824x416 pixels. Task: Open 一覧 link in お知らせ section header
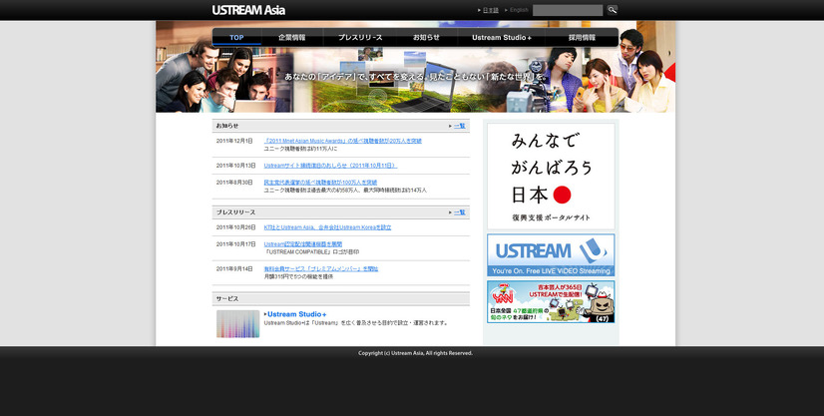coord(459,126)
